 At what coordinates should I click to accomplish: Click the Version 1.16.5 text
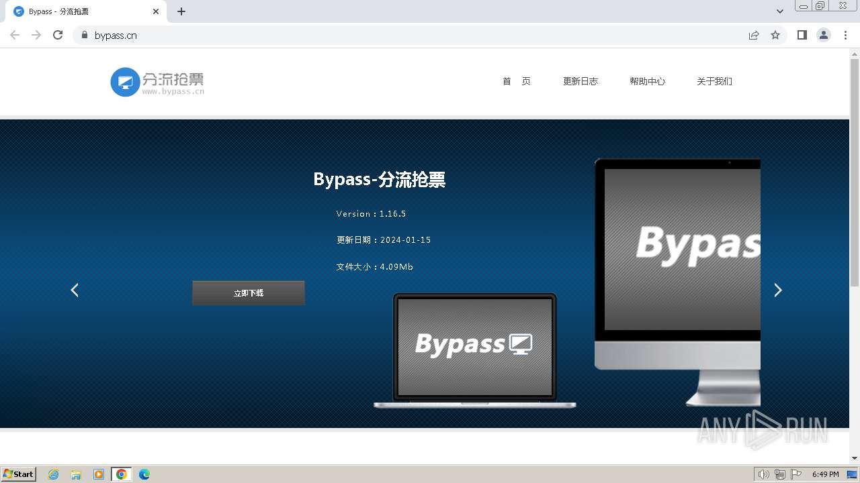pyautogui.click(x=371, y=214)
